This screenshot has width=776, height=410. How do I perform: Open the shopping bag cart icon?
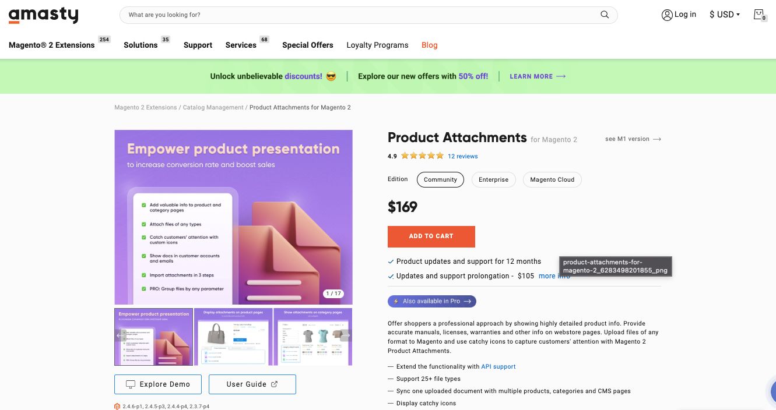tap(759, 15)
